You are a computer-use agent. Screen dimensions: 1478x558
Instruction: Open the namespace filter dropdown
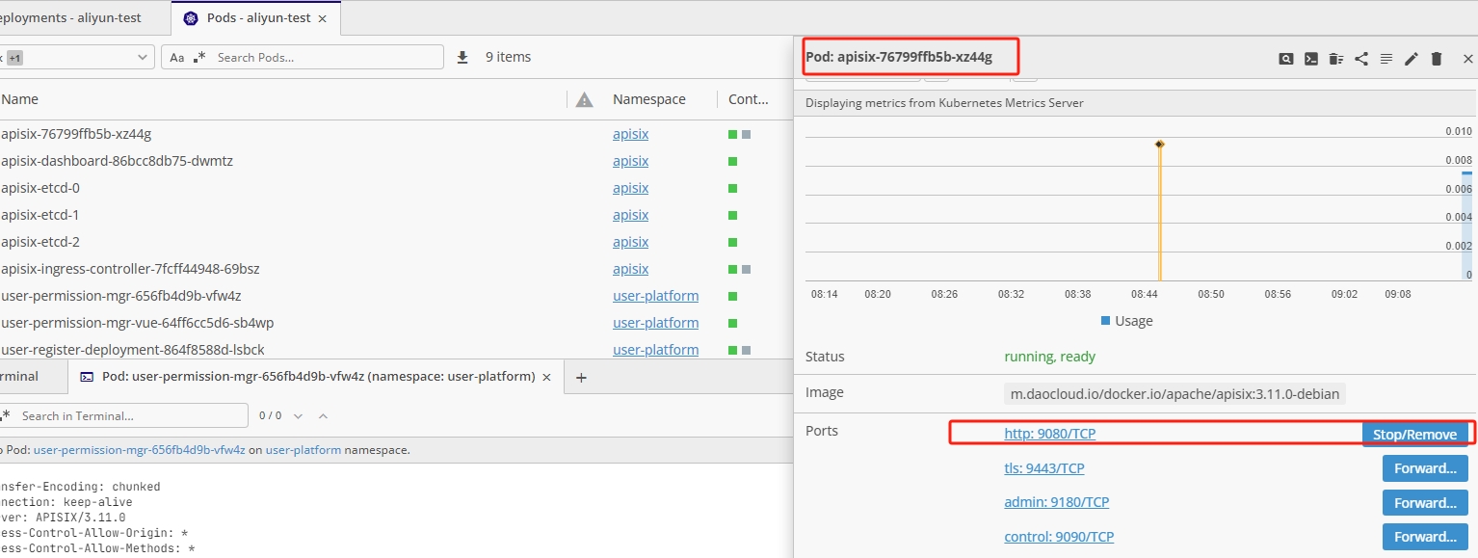click(x=142, y=58)
